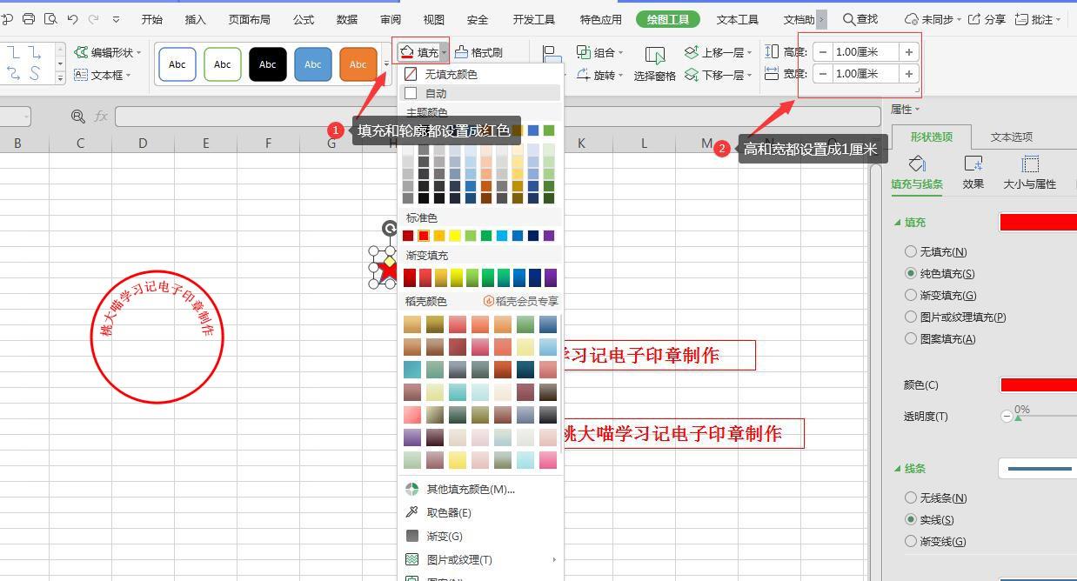The image size is (1077, 581).
Task: Click the Format Painter (格式刷) icon
Action: coord(461,52)
